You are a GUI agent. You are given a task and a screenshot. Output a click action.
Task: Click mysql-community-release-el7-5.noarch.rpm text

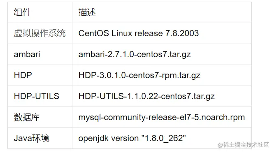coord(162,117)
